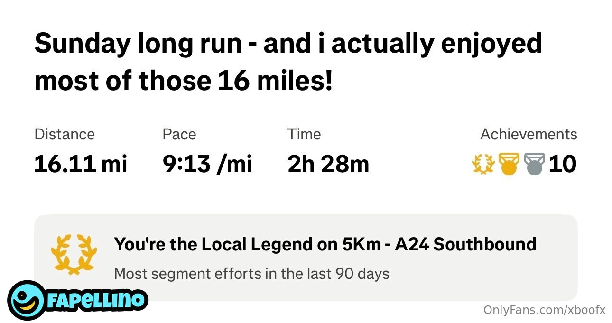
Task: Open the "5Km - A24 Southbound" Local Legend heading
Action: tap(325, 244)
